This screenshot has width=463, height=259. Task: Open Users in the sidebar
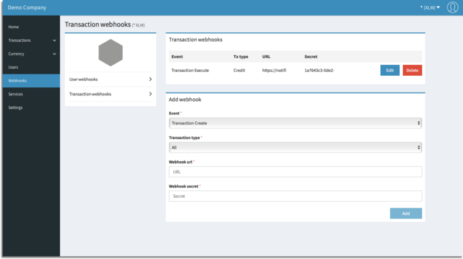click(13, 67)
